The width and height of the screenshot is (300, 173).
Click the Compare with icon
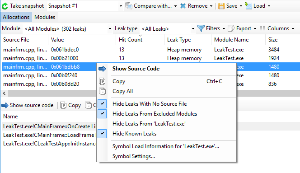coord(129,6)
